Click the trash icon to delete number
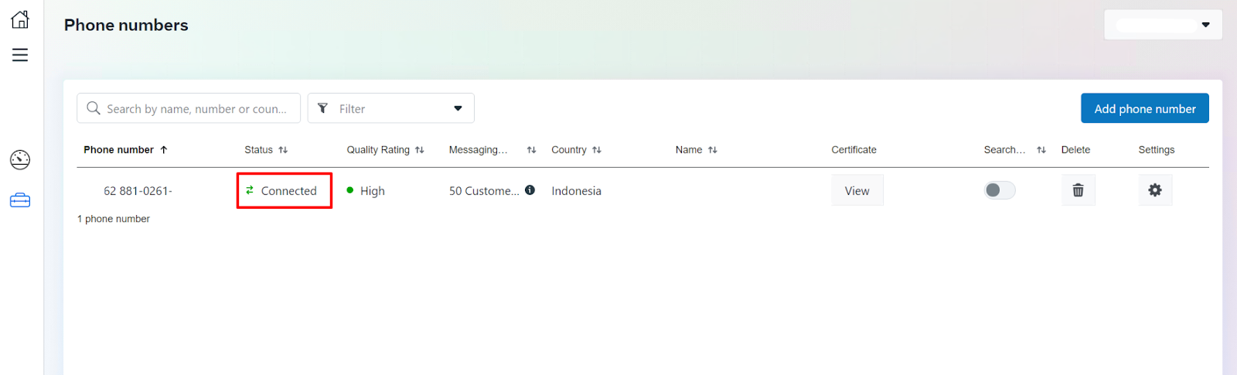This screenshot has width=1237, height=375. coord(1078,190)
